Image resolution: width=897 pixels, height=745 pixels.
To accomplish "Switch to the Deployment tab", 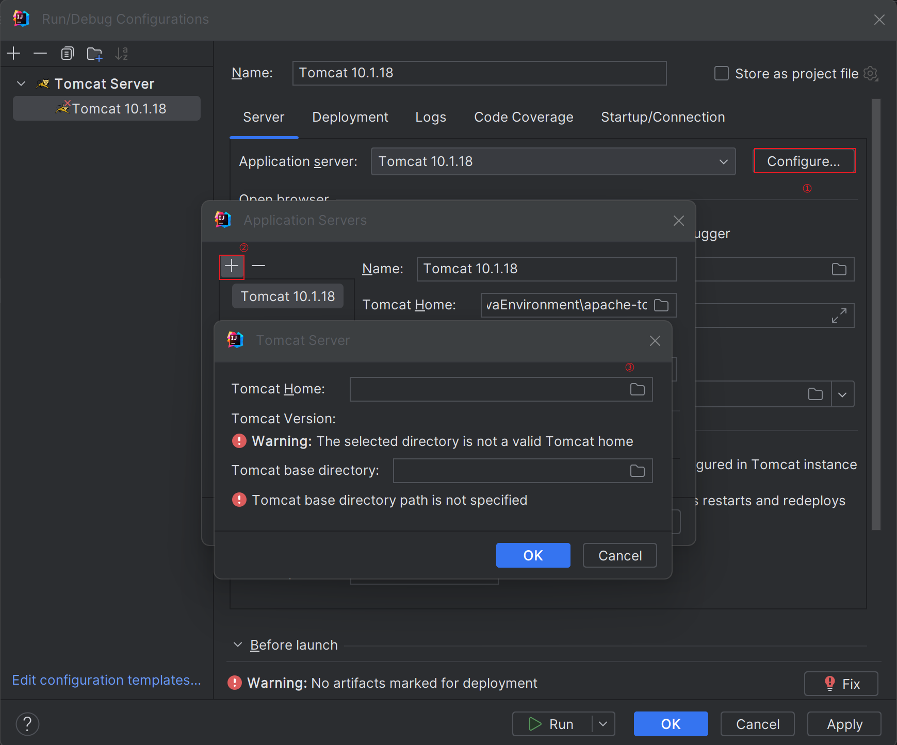I will [350, 117].
